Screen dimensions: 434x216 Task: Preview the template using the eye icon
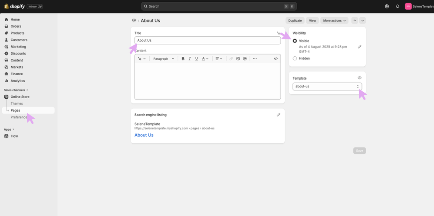[359, 78]
